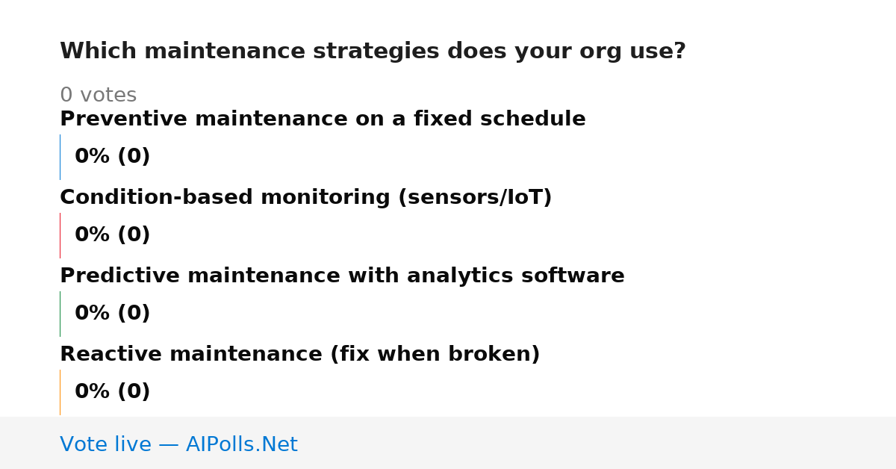Image resolution: width=896 pixels, height=469 pixels.
Task: Select Preventive maintenance on a fixed schedule
Action: click(x=323, y=119)
